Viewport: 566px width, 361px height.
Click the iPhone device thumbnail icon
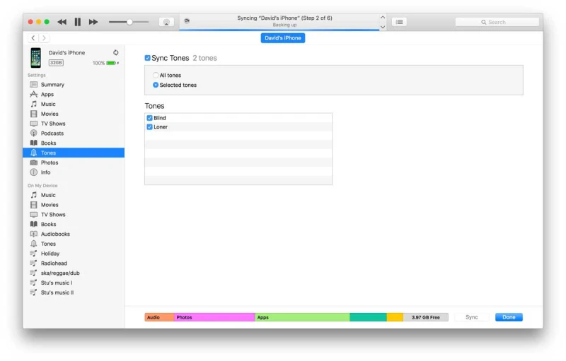coord(35,57)
